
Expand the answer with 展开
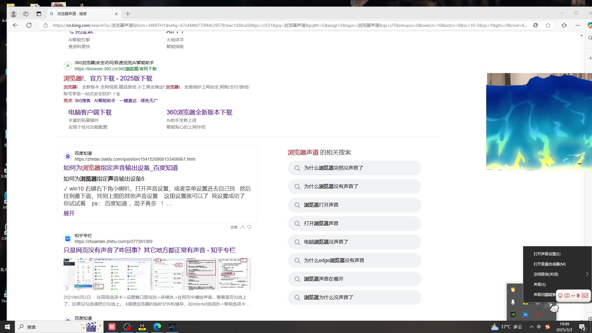click(x=69, y=213)
